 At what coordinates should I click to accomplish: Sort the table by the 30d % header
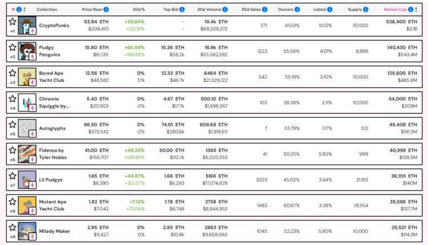pos(139,10)
